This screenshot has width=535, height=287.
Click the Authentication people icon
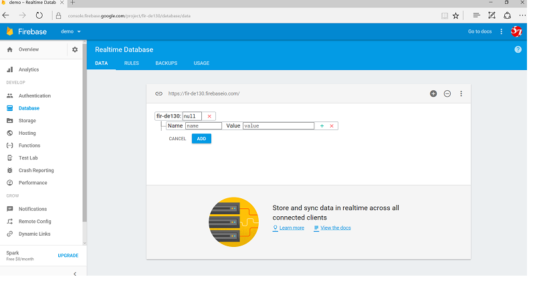point(10,95)
